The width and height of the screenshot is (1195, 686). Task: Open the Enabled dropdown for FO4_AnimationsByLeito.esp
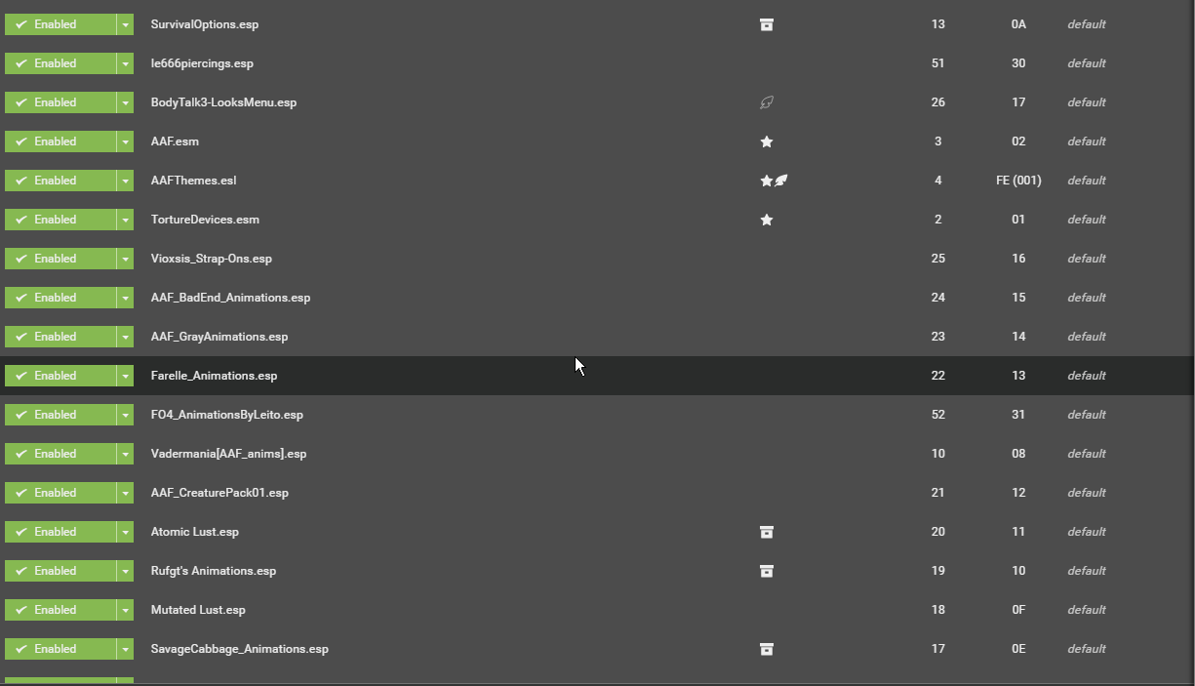[x=125, y=415]
